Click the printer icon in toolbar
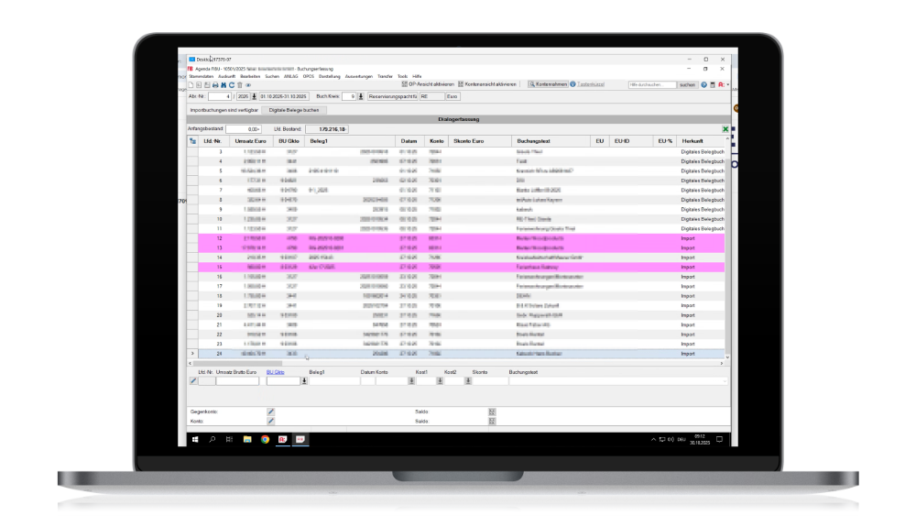Image resolution: width=916 pixels, height=527 pixels. (215, 85)
